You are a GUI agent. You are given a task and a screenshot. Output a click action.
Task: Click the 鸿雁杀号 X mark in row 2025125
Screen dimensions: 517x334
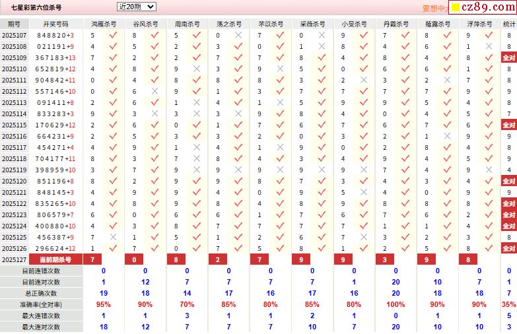(x=113, y=237)
